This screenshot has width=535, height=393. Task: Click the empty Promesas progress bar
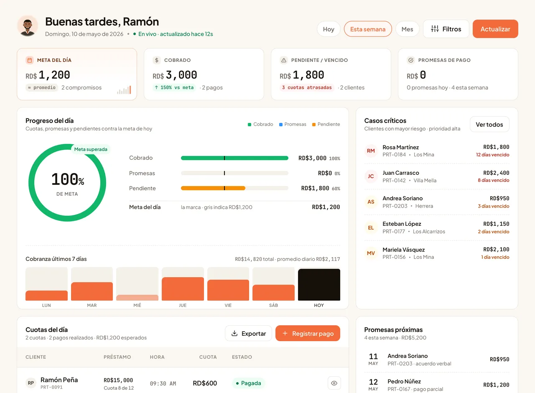pos(234,173)
